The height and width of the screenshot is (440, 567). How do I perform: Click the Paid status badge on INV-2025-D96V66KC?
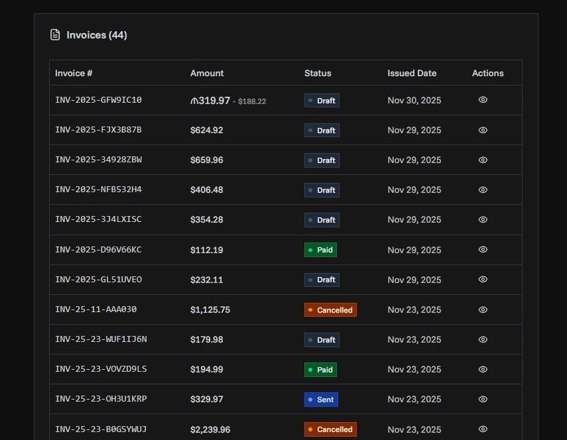[320, 250]
